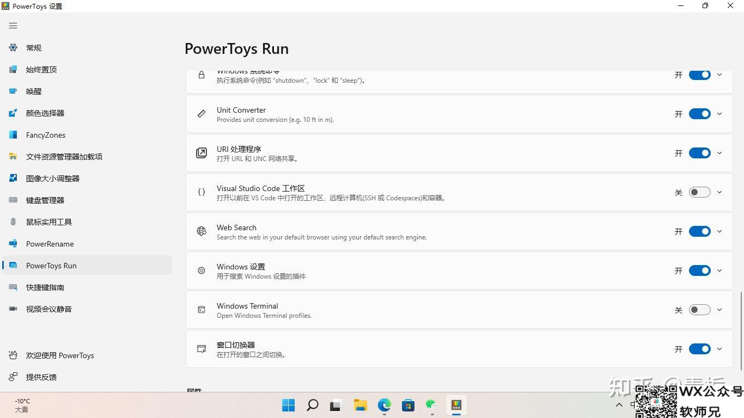
Task: Click the vertical scrollbar thumb
Action: (x=741, y=331)
